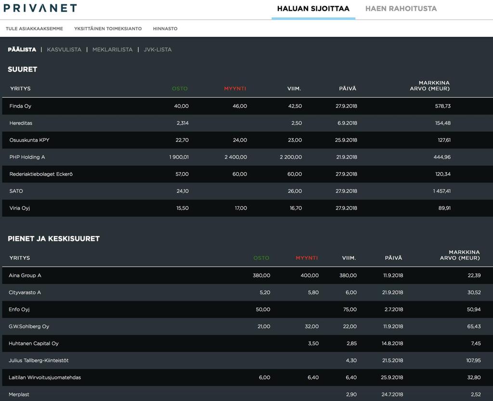Open the Merplast company row

point(247,393)
